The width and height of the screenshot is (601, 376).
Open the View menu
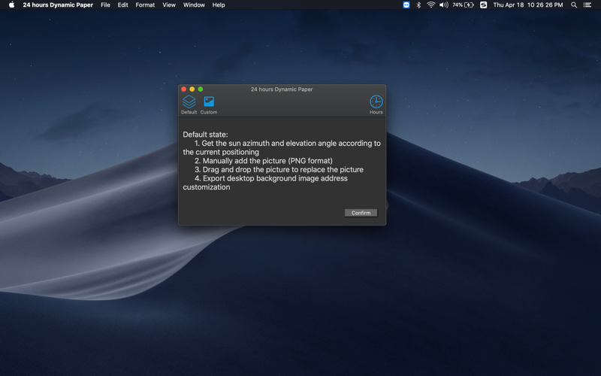168,5
